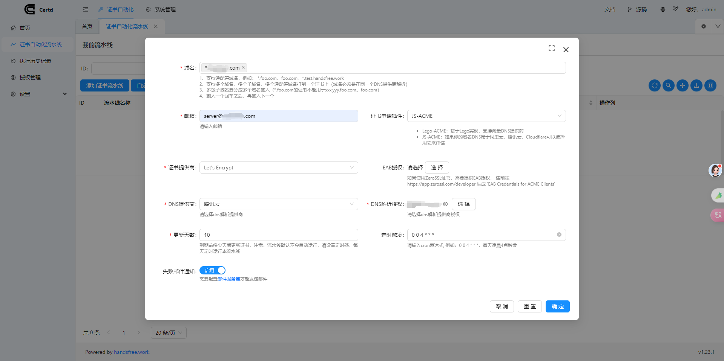Image resolution: width=724 pixels, height=361 pixels.
Task: Click the column settings icon button
Action: tap(710, 85)
